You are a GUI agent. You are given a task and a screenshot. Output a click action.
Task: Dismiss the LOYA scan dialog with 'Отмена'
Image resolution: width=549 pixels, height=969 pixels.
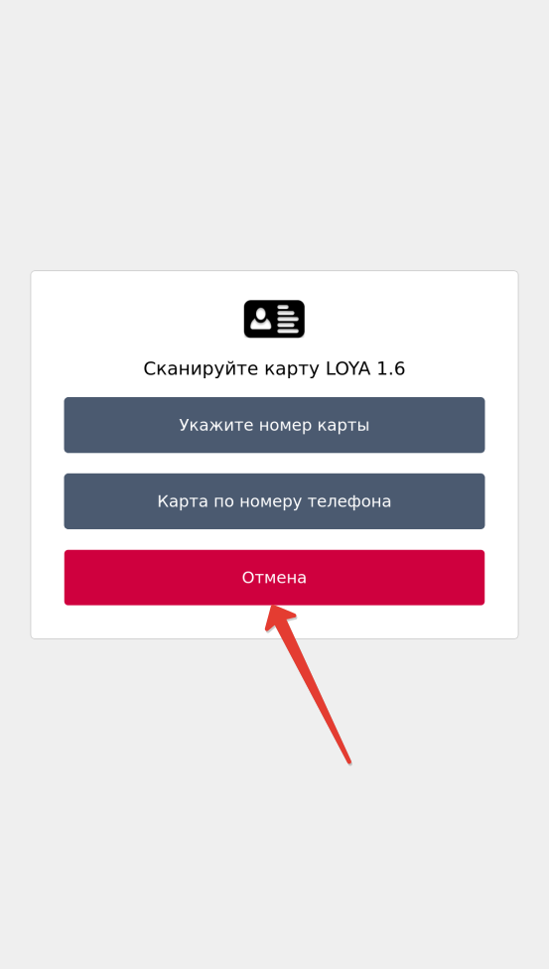coord(274,577)
